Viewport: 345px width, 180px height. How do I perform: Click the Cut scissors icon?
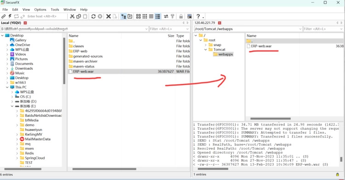tap(72, 16)
